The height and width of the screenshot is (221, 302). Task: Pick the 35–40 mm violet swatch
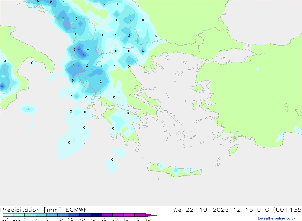(118, 215)
